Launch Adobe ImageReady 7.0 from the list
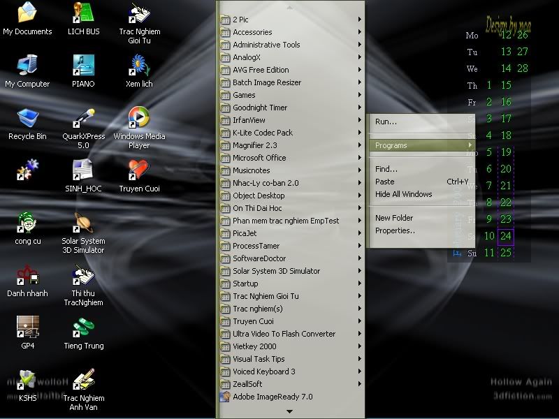This screenshot has width=559, height=419. [273, 397]
